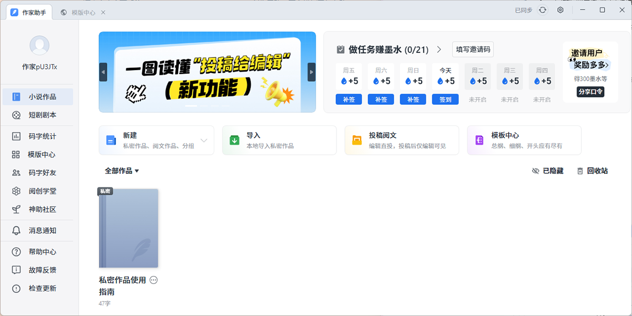
Task: Click 签到 button for 今天
Action: tap(445, 100)
